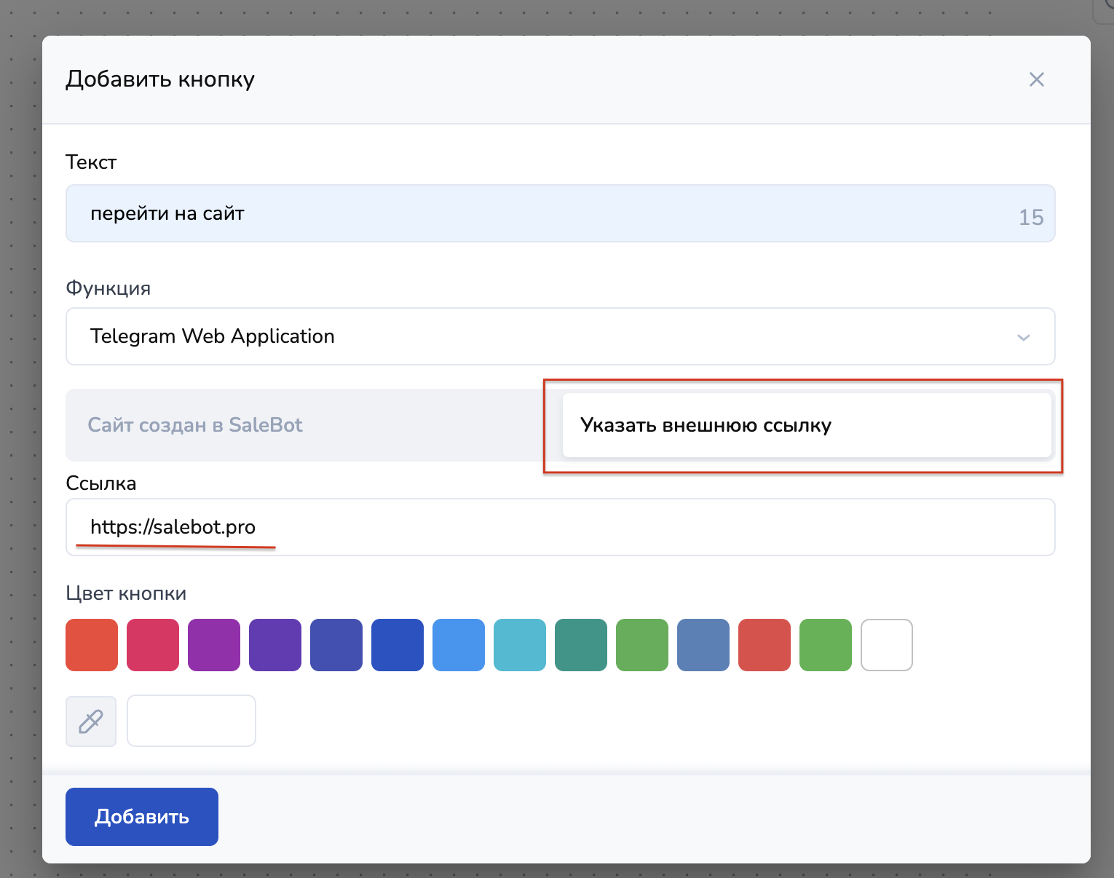
Task: Click the custom color value field
Action: point(191,721)
